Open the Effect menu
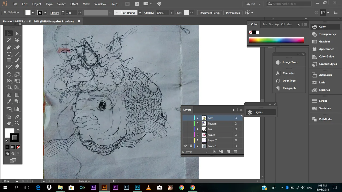The image size is (342, 192). tap(74, 4)
